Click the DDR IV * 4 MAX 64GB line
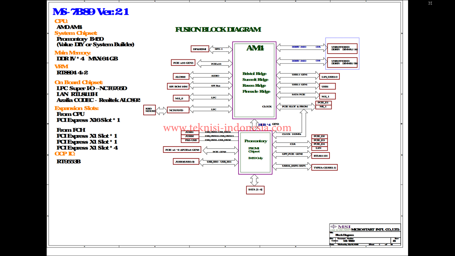This screenshot has width=455, height=256. pyautogui.click(x=87, y=59)
